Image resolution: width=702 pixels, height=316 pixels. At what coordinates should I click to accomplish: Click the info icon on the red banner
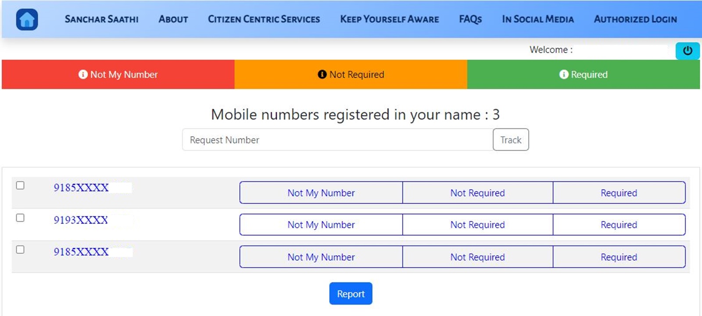tap(83, 75)
